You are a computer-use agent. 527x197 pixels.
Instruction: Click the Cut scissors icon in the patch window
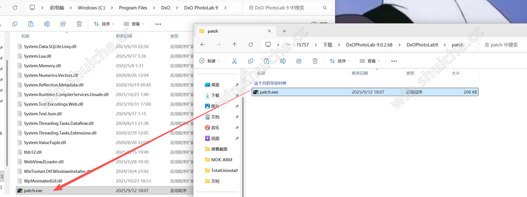pyautogui.click(x=235, y=61)
